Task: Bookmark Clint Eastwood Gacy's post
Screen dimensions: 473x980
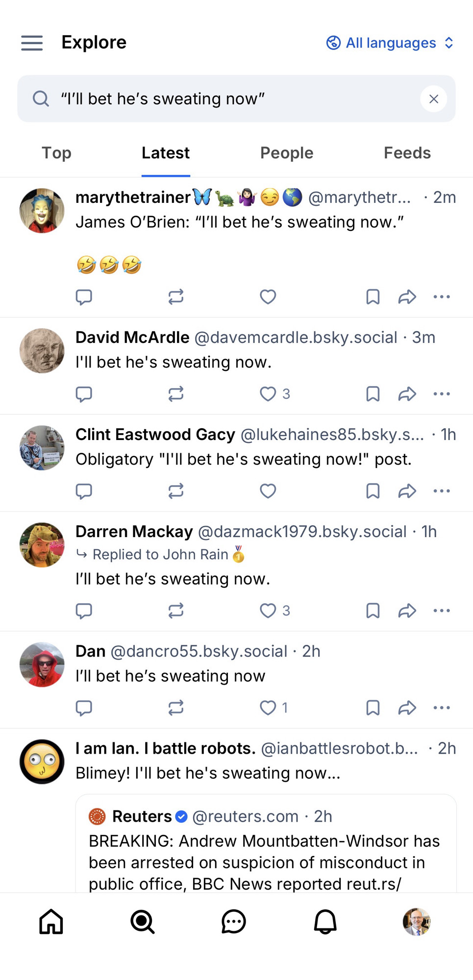Action: [373, 491]
